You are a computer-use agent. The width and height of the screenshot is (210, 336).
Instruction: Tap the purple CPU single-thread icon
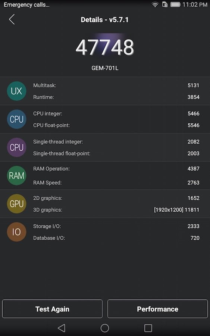pos(16,147)
